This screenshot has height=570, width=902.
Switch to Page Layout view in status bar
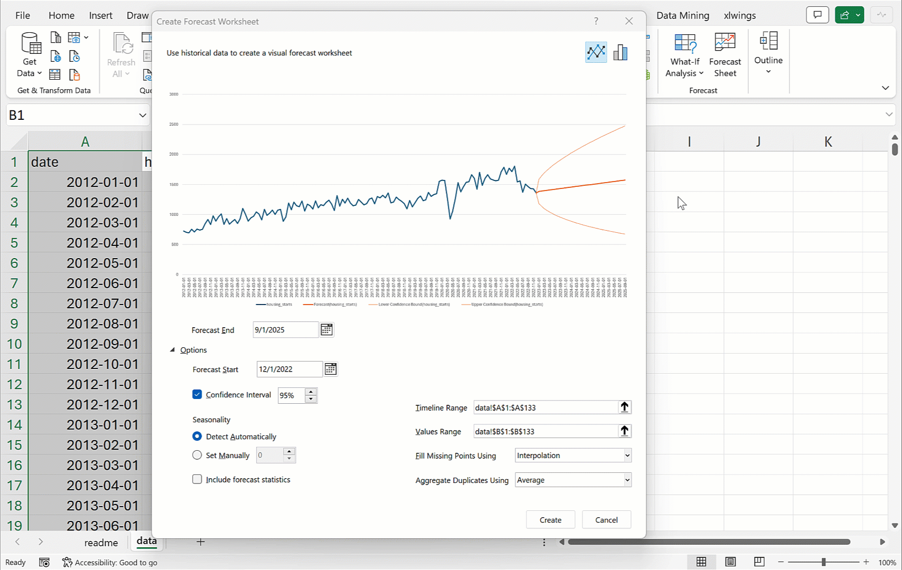730,562
